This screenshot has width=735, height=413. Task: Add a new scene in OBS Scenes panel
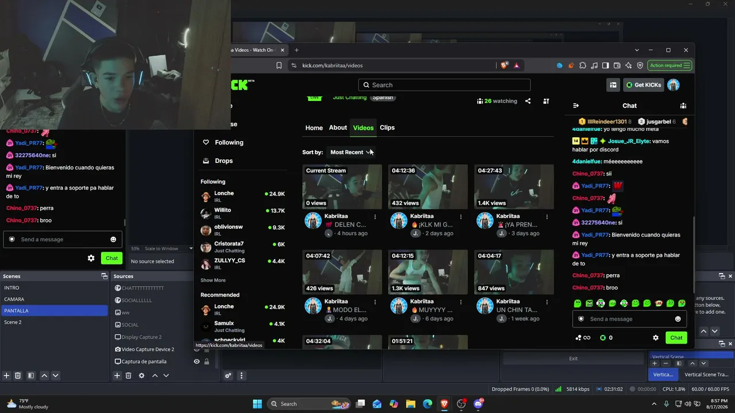click(6, 376)
